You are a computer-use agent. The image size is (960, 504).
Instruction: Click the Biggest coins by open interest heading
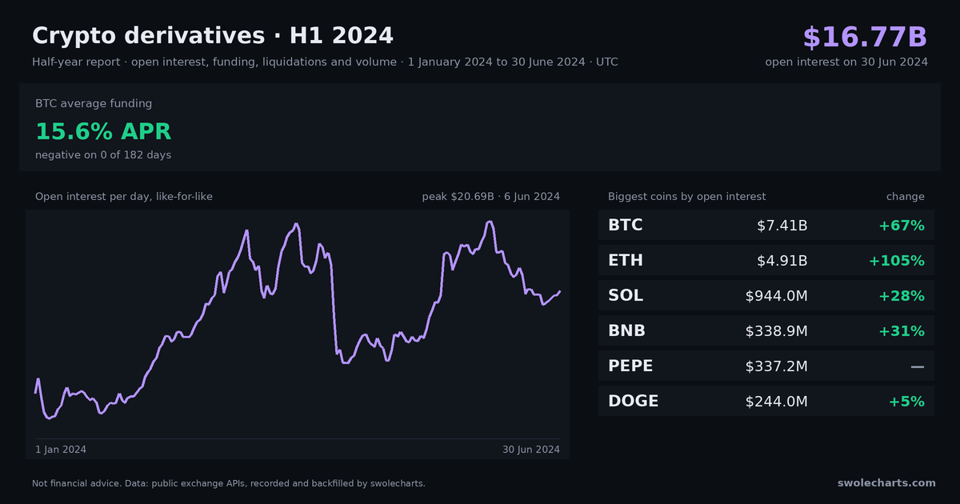point(687,197)
